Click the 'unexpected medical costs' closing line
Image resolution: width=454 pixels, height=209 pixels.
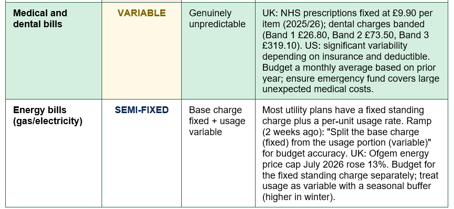(317, 89)
